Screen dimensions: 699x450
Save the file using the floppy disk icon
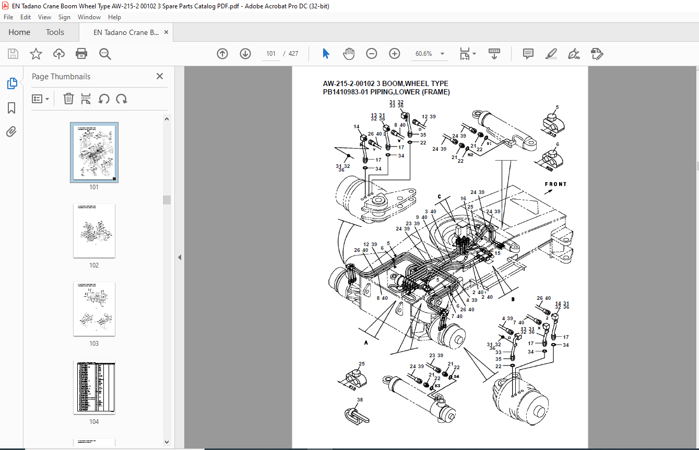tap(13, 54)
